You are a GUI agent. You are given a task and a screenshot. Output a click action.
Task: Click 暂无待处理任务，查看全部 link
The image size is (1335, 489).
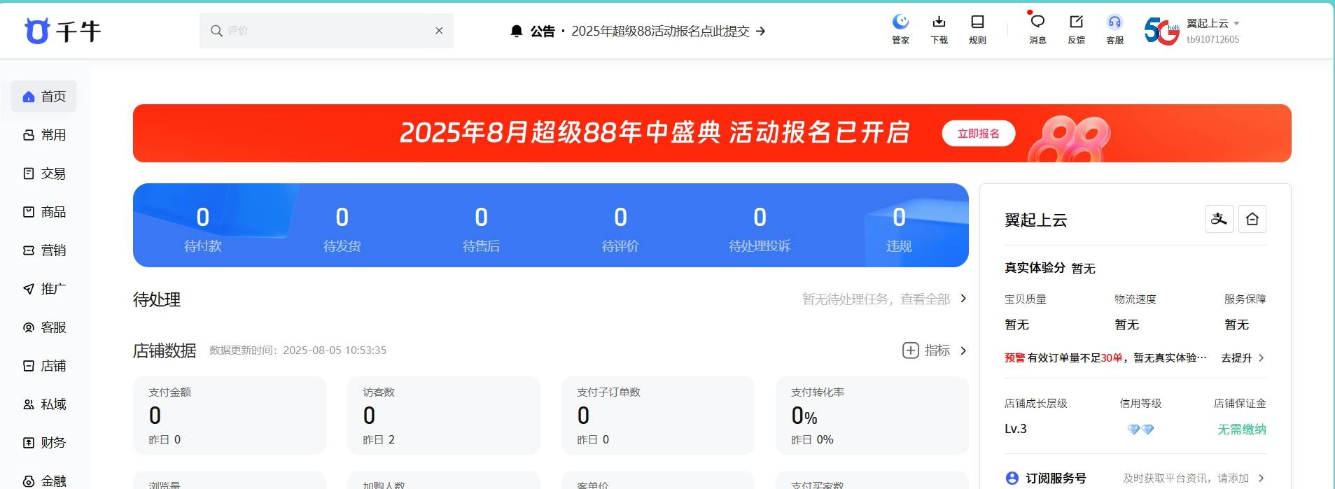pos(876,299)
